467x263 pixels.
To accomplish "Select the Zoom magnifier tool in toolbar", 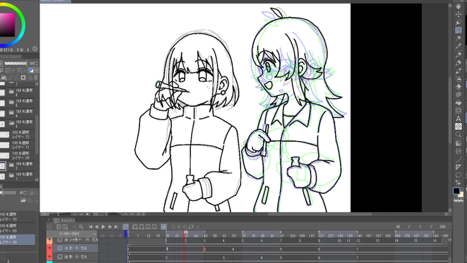I will pyautogui.click(x=458, y=135).
